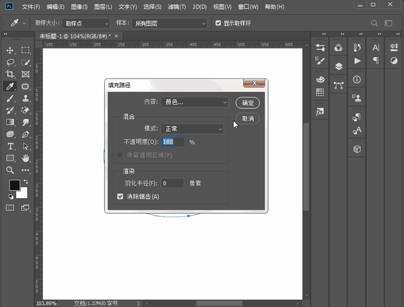
Task: Select the Path Selection tool
Action: point(26,146)
